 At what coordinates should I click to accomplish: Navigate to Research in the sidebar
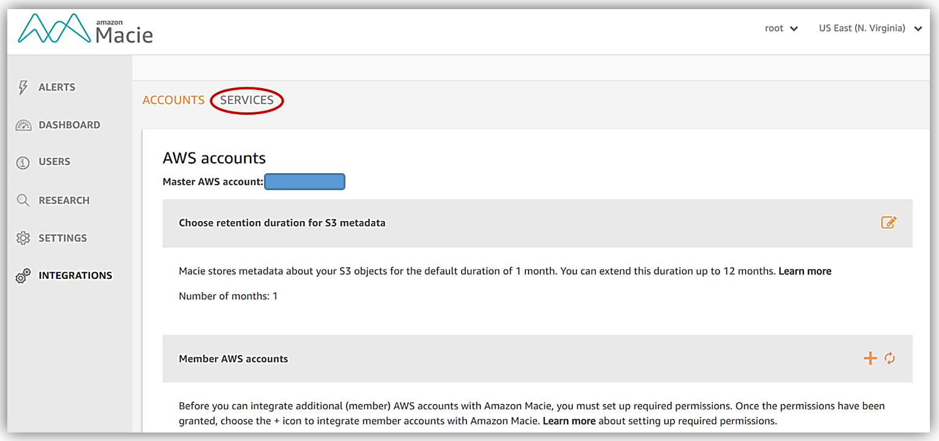[x=64, y=200]
